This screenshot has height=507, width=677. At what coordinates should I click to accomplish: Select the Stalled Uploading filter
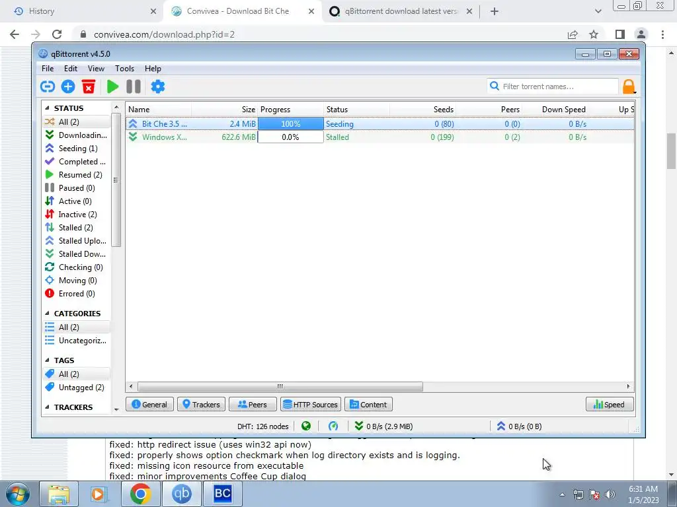(x=77, y=240)
